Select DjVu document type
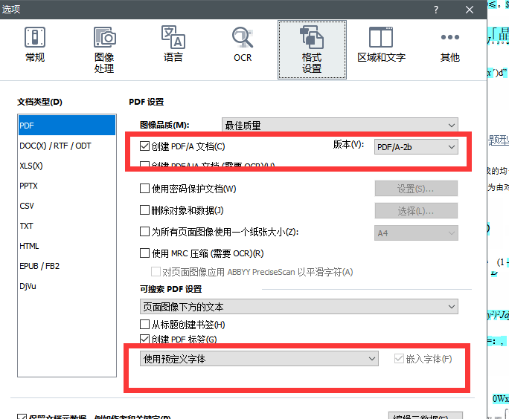Viewport: 509px width, 419px height. click(67, 287)
